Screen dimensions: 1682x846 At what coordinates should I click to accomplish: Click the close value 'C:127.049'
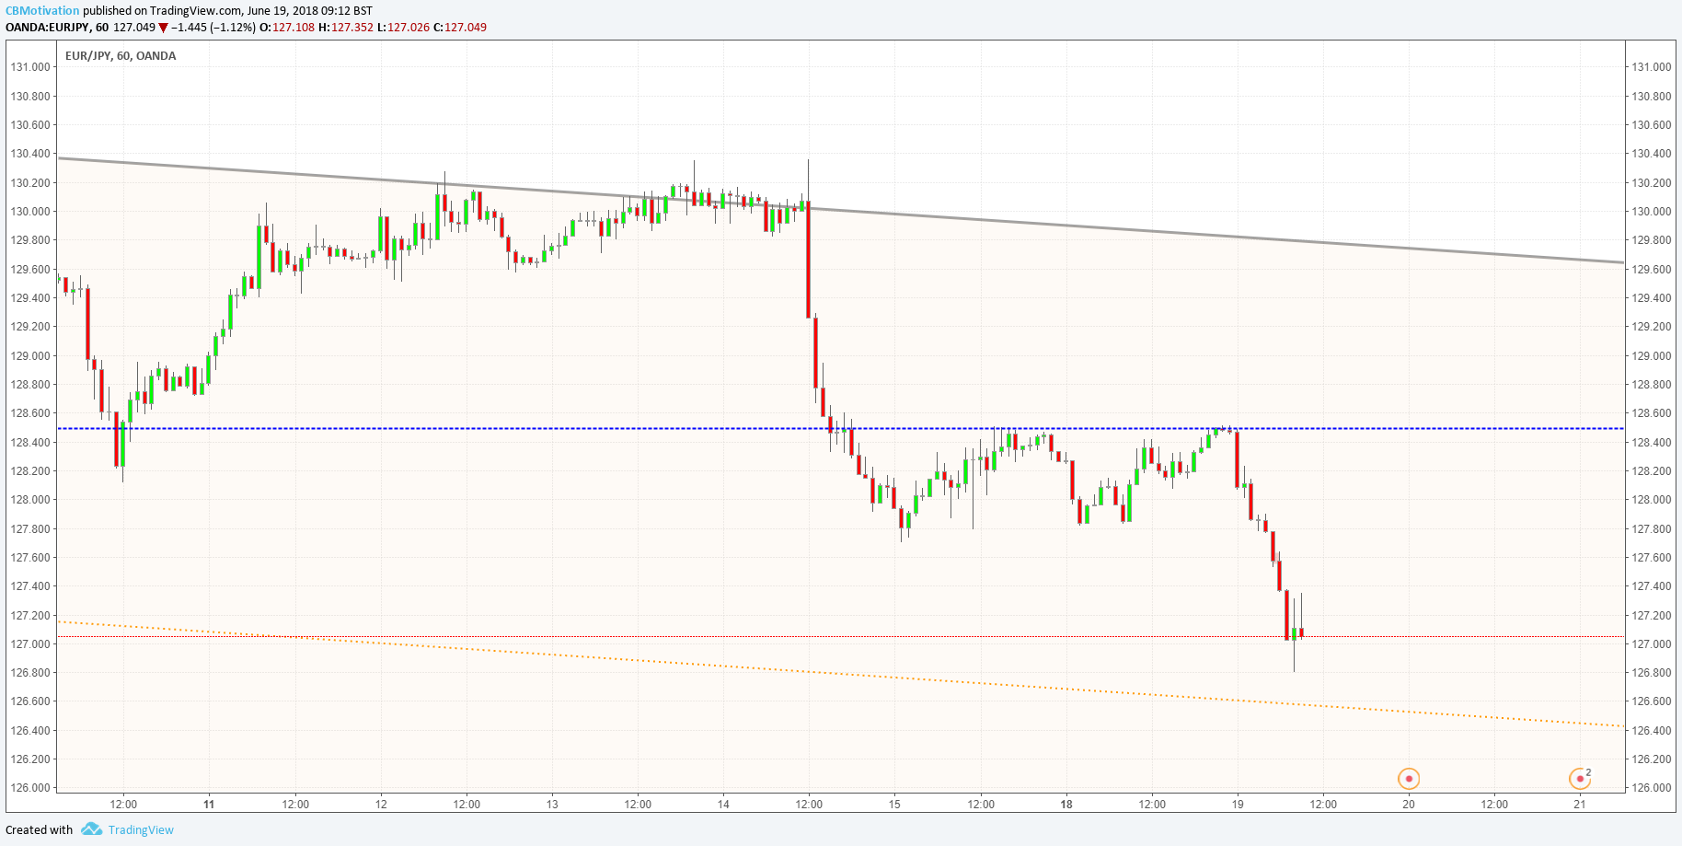coord(460,28)
